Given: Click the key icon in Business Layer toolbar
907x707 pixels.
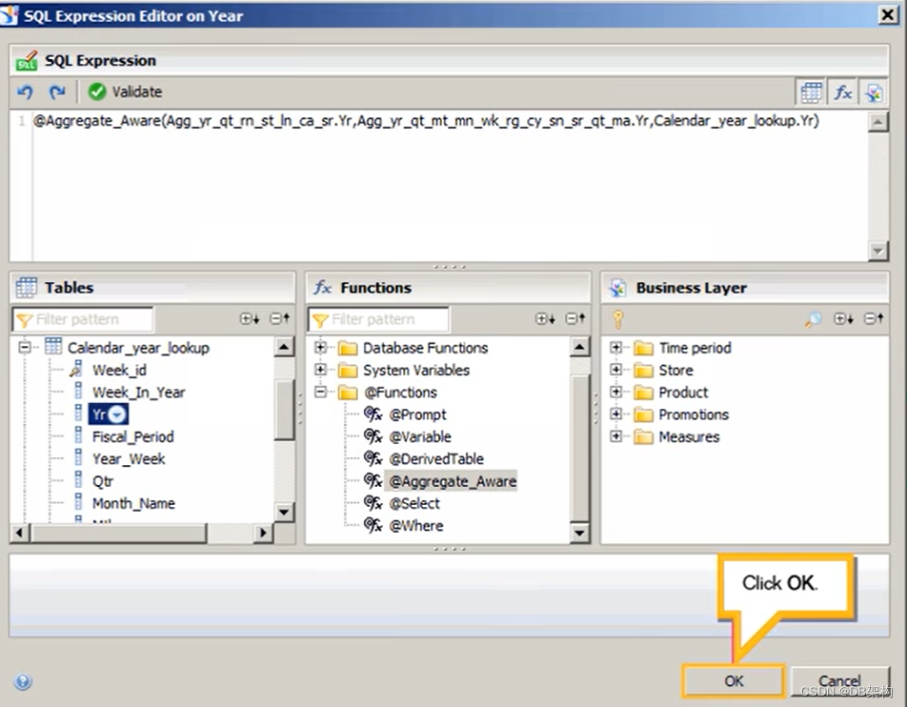Looking at the screenshot, I should [617, 319].
